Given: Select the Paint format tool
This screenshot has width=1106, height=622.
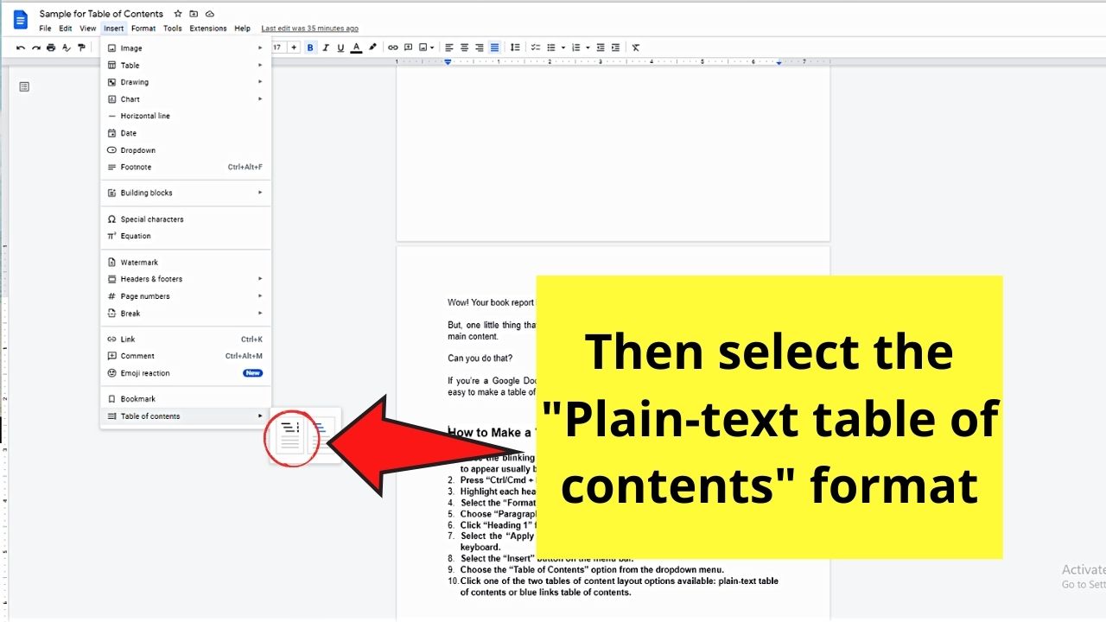Looking at the screenshot, I should 80,48.
